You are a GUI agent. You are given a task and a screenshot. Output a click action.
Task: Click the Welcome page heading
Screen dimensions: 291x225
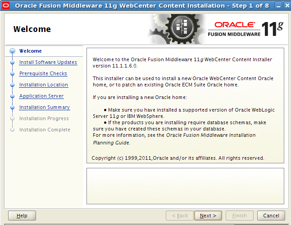click(32, 29)
